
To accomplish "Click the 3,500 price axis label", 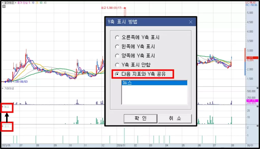I will pos(250,41).
